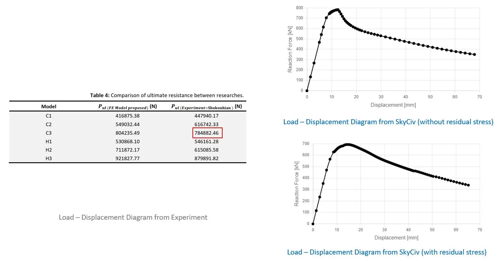This screenshot has height=261, width=498.
Task: Click the peak of the bottom chart curve
Action: tap(347, 145)
